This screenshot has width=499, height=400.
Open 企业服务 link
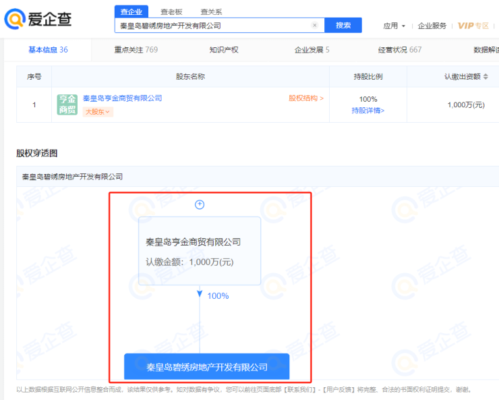point(432,26)
